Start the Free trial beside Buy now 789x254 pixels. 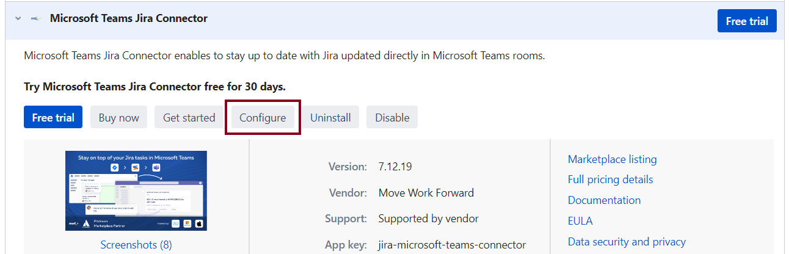(53, 118)
